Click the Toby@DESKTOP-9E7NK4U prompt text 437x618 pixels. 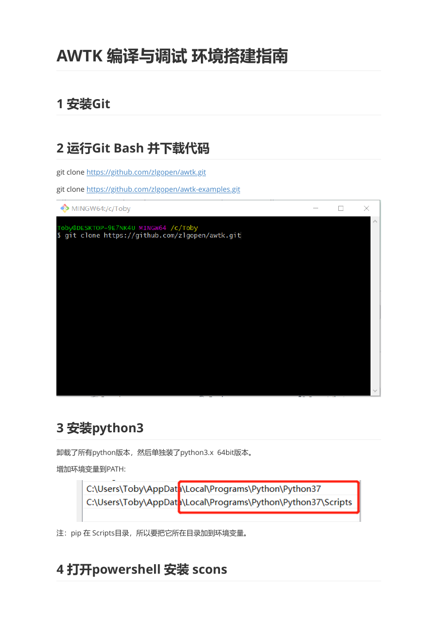(x=97, y=228)
